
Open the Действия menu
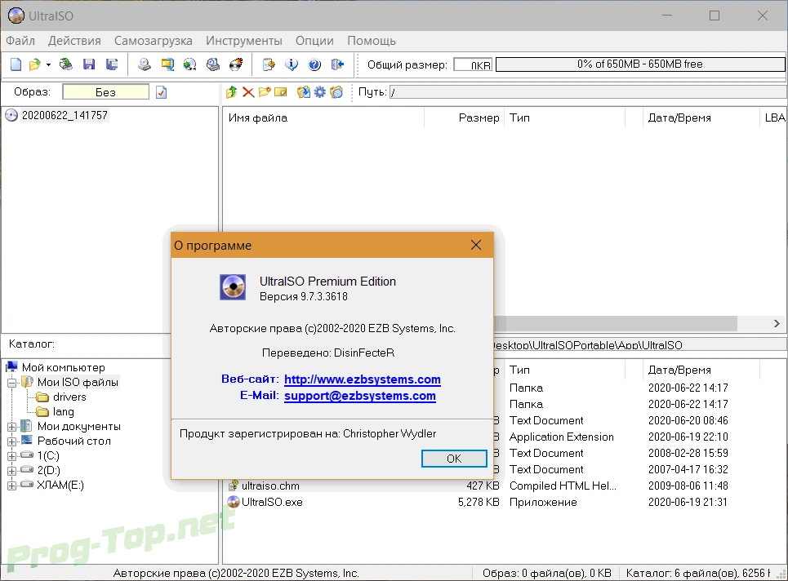pyautogui.click(x=74, y=41)
